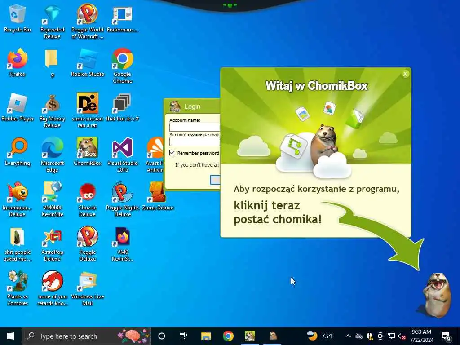Viewport: 460px width, 345px height.
Task: Select the Peggle World of Warcraft shortcut
Action: (x=88, y=22)
